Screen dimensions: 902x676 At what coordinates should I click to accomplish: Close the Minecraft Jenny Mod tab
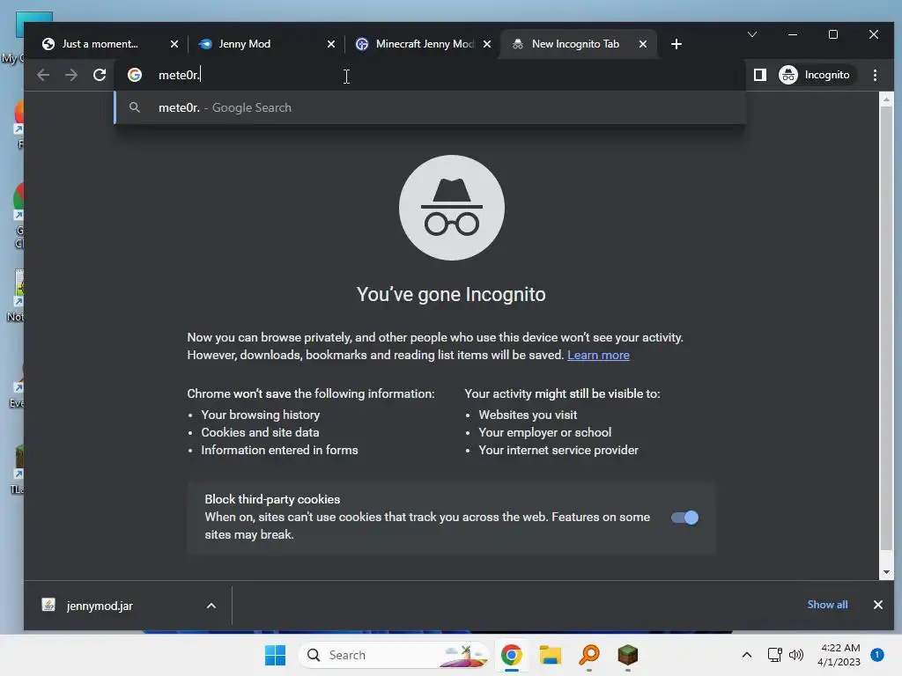point(487,44)
